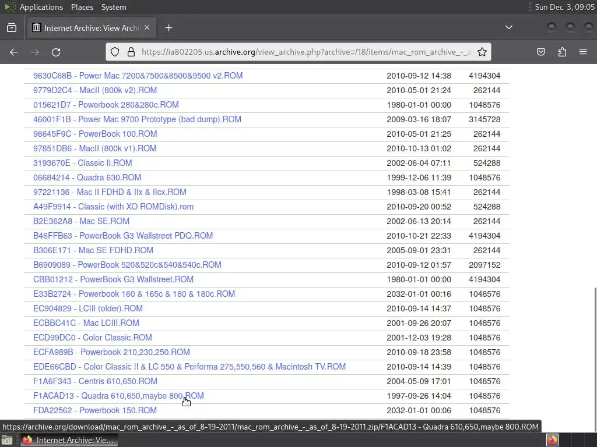
Task: Open the Places menu
Action: pos(82,7)
